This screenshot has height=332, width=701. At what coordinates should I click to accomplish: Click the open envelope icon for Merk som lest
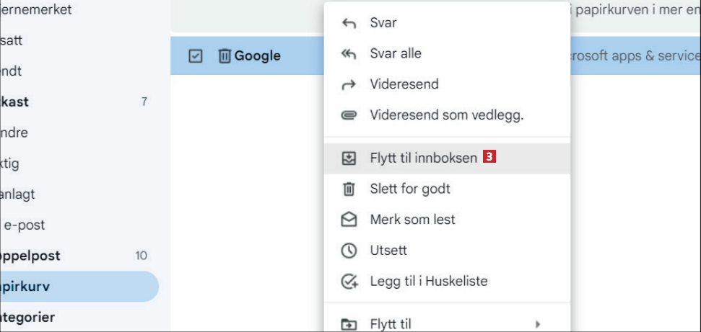[349, 220]
